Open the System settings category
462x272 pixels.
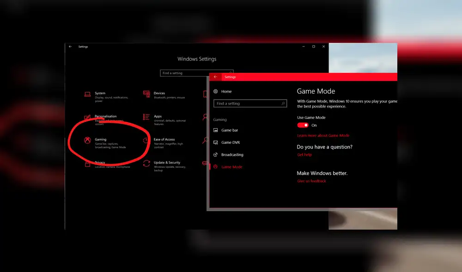pyautogui.click(x=100, y=94)
